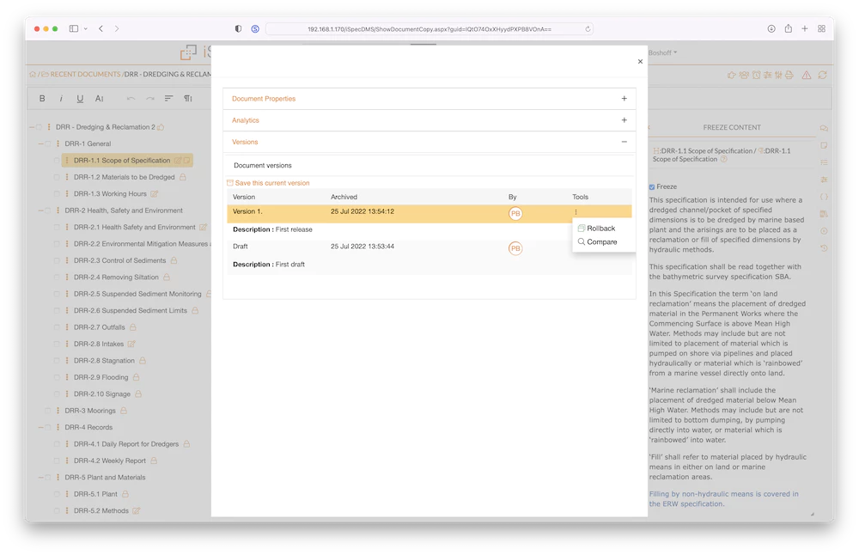
Task: Open kebab menu for DRR-1.1 Scope of Specification
Action: point(67,161)
